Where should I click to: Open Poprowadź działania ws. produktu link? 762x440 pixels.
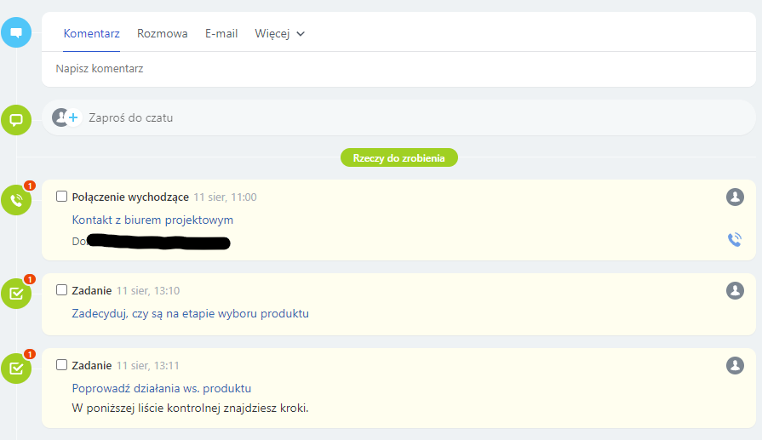(x=162, y=388)
